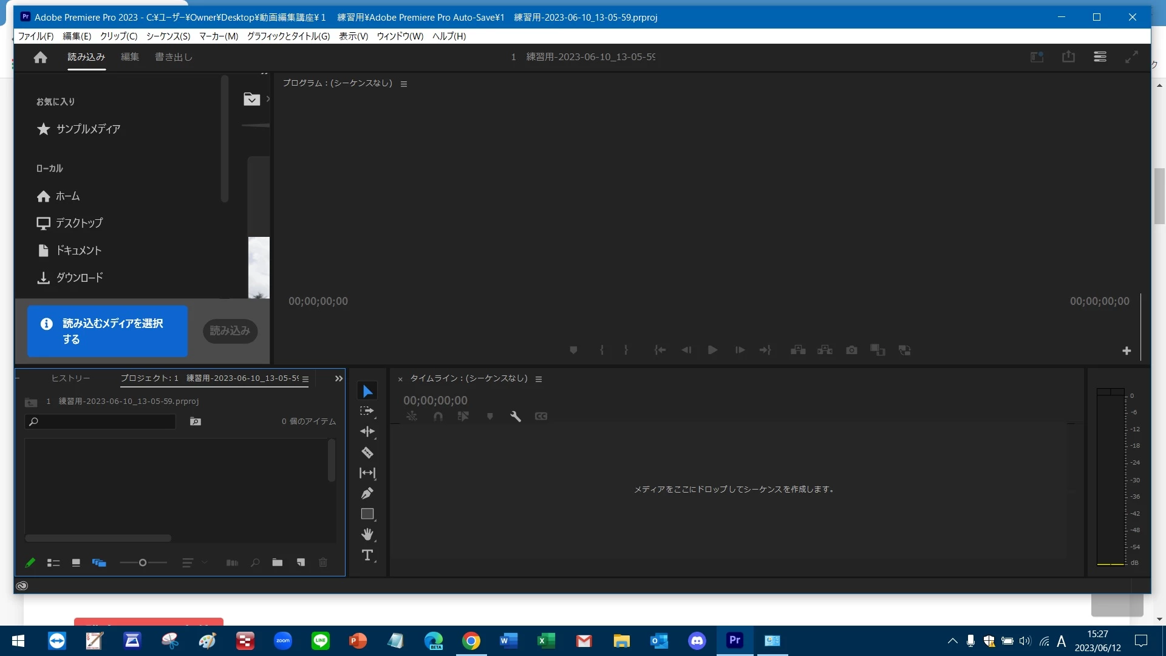This screenshot has width=1166, height=656.
Task: Click the 読み込み import button
Action: coord(230,331)
